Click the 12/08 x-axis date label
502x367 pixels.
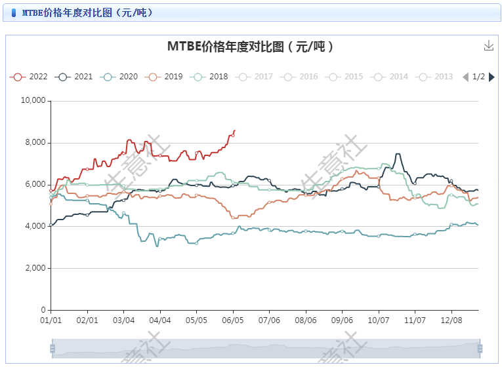(x=451, y=320)
